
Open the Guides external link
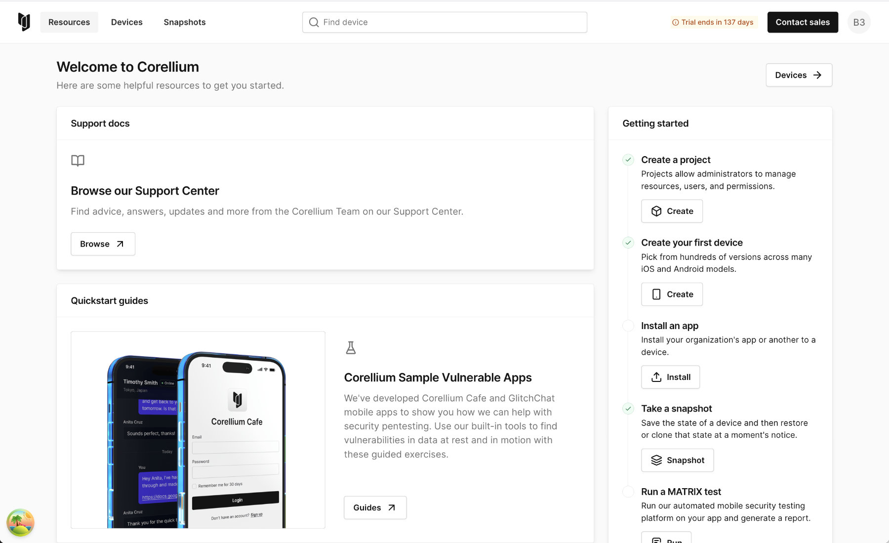point(375,508)
